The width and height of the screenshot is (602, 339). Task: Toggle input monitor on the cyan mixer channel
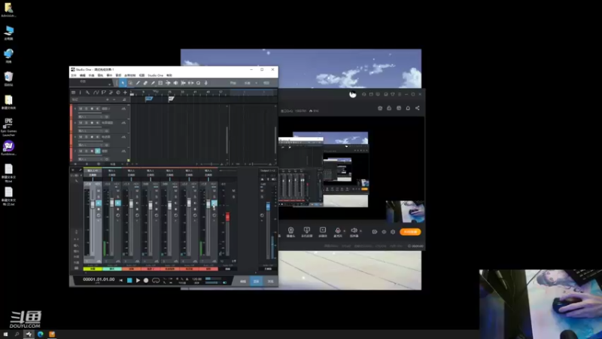[118, 203]
